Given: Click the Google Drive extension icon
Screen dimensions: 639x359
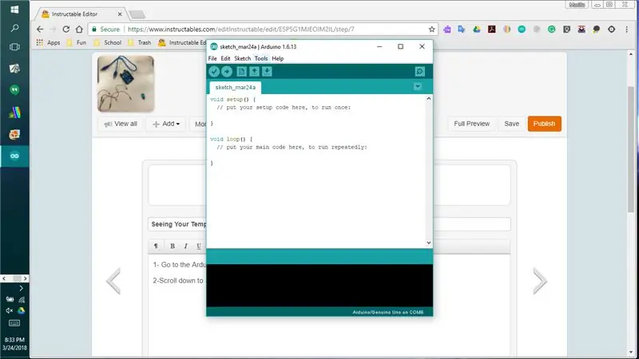Looking at the screenshot, I should click(476, 30).
